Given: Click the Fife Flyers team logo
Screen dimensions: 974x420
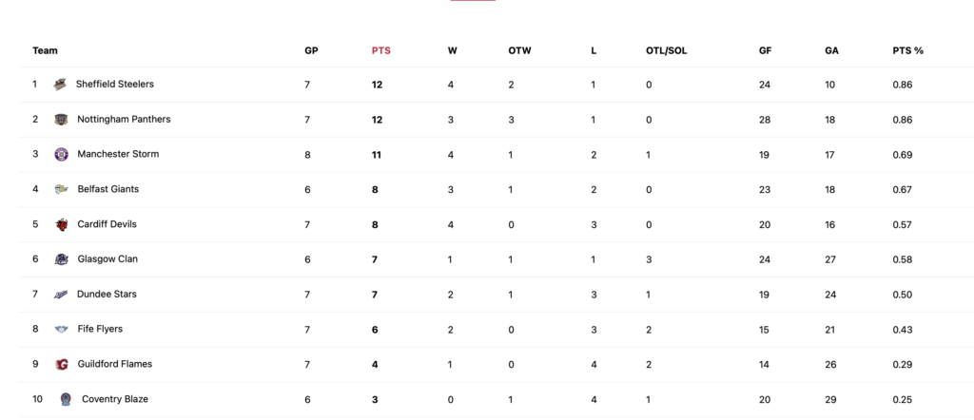Looking at the screenshot, I should (61, 330).
